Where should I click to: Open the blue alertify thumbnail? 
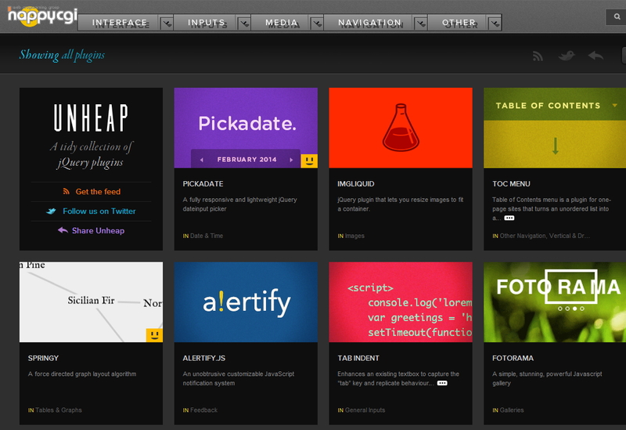point(246,302)
